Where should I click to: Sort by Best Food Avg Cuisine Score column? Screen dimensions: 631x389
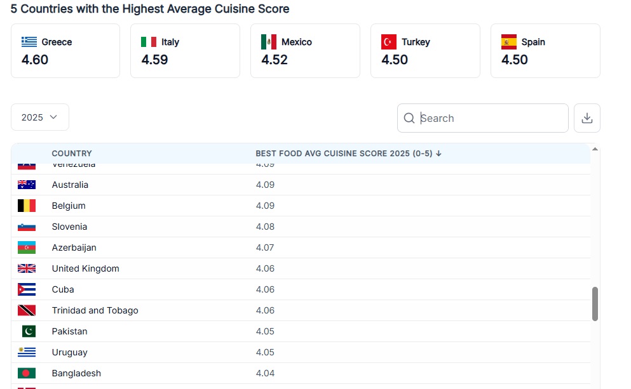[x=348, y=154]
